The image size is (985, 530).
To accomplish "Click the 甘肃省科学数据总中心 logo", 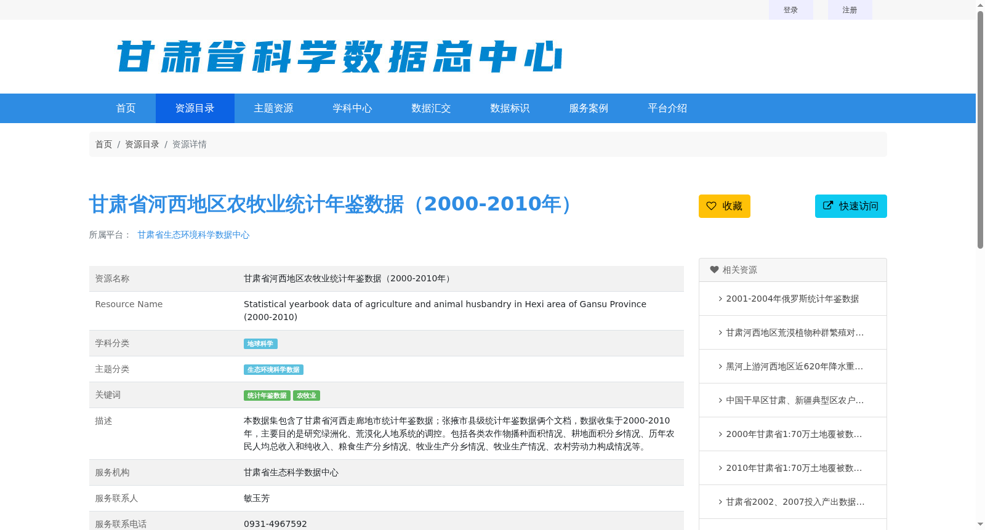I will pyautogui.click(x=339, y=57).
